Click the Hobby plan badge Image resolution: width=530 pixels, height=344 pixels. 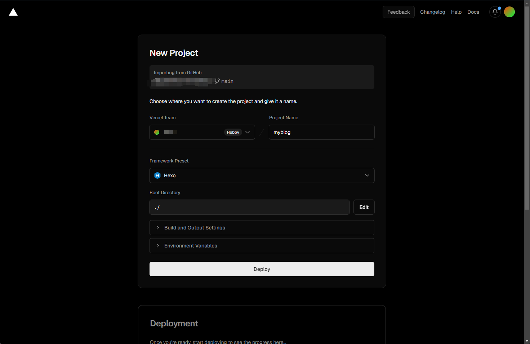pyautogui.click(x=233, y=132)
